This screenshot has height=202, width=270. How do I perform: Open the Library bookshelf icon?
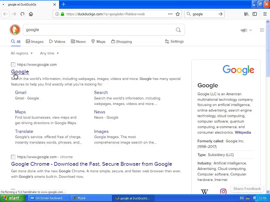click(246, 14)
